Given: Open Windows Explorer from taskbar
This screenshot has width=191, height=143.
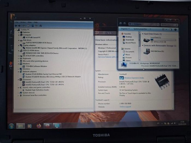Looking at the screenshot, I should (20, 126).
